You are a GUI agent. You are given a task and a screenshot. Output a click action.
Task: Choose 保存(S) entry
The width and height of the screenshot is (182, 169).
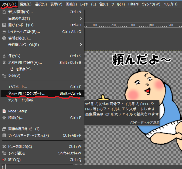pyautogui.click(x=42, y=56)
